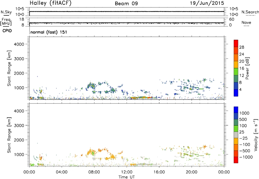Click the '16:00' time axis label
The width and height of the screenshot is (259, 179).
159,172
